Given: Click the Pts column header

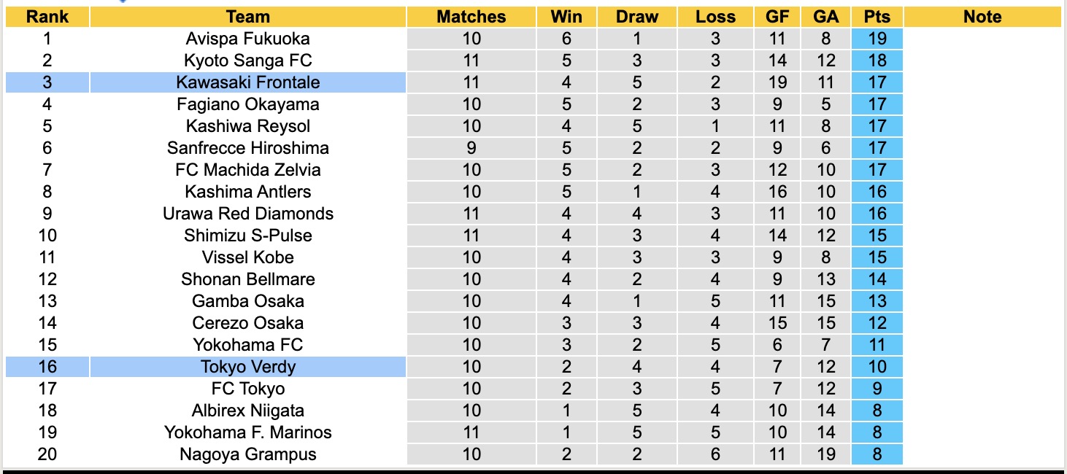Looking at the screenshot, I should tap(877, 17).
